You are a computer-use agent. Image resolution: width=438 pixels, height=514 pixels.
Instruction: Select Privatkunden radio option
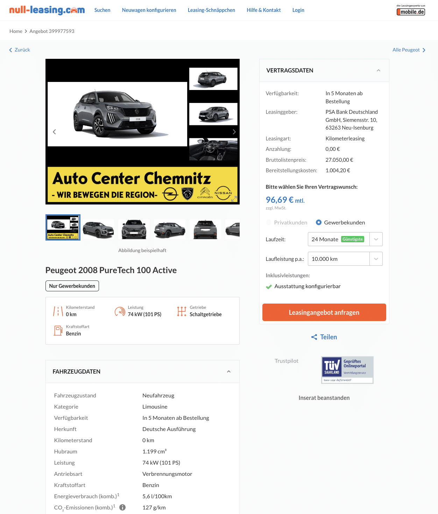(269, 222)
